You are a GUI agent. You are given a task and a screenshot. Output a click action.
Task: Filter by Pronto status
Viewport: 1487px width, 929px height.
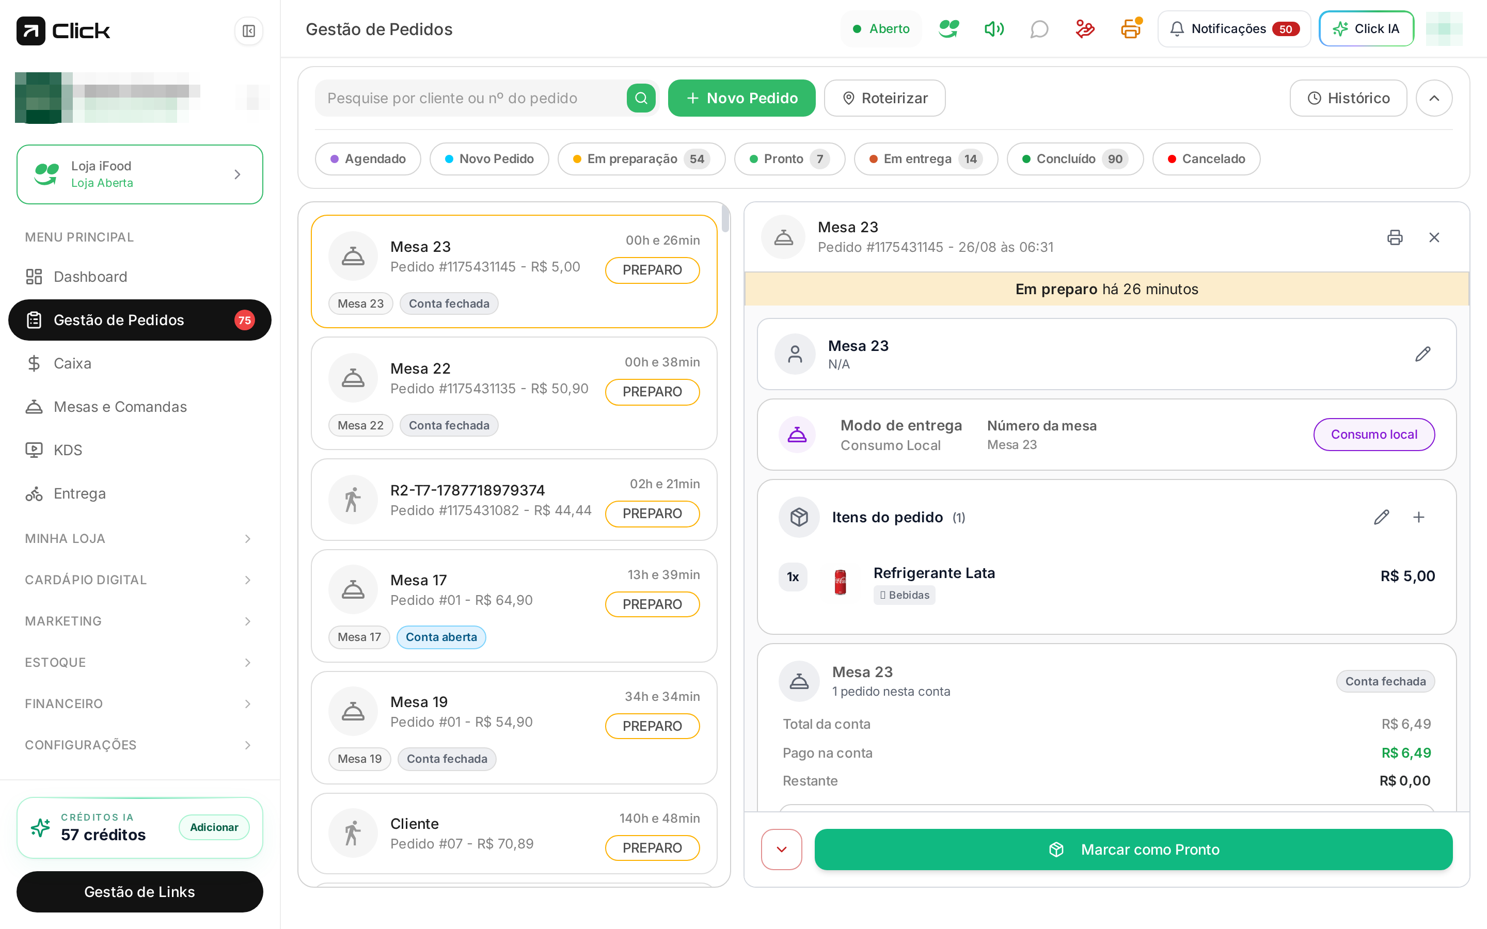click(789, 159)
